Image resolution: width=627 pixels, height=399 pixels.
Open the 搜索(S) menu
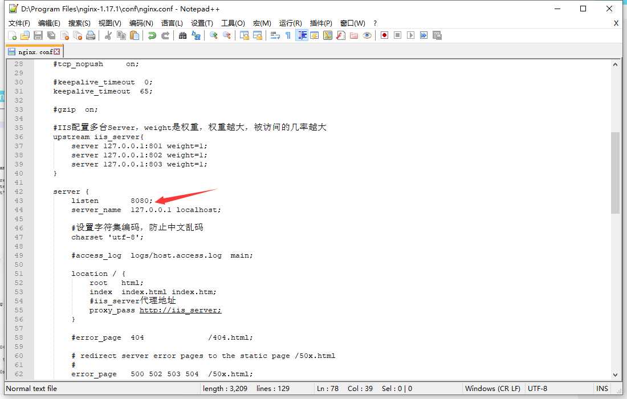(79, 23)
